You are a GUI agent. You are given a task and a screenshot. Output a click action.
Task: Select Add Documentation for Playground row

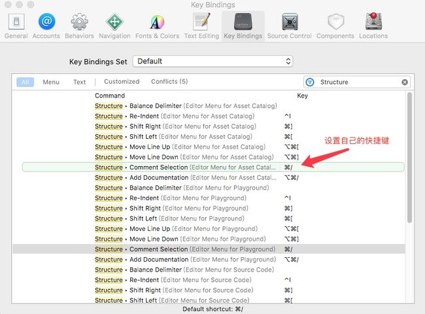click(x=209, y=260)
